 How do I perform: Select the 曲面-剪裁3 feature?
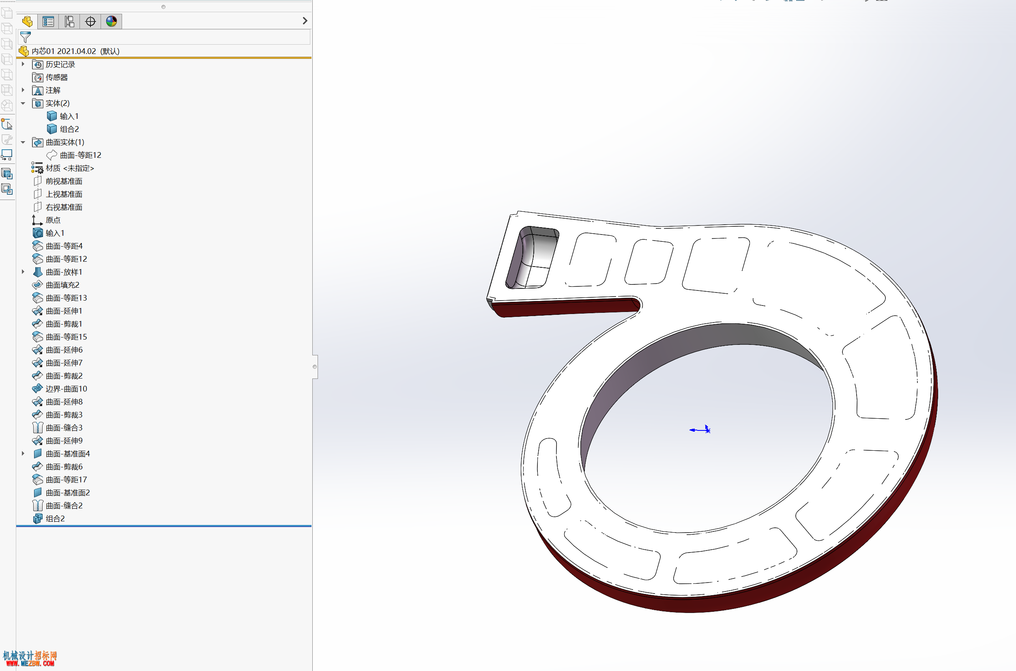pyautogui.click(x=58, y=415)
